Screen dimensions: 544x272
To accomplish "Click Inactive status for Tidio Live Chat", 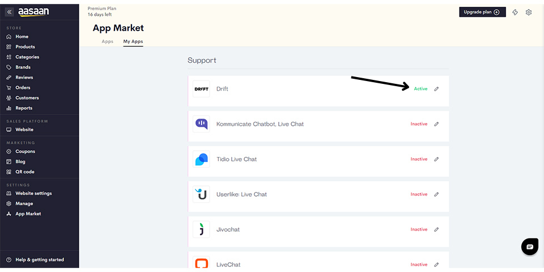I will 419,159.
